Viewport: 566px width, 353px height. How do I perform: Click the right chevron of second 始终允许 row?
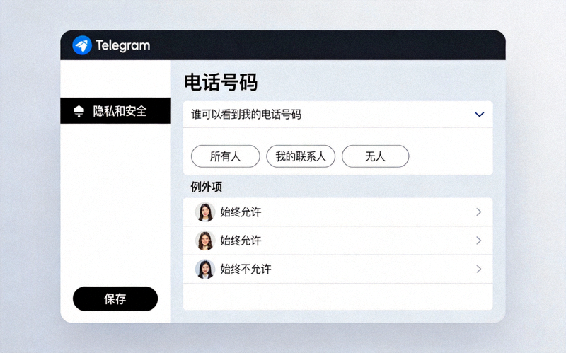tap(479, 241)
